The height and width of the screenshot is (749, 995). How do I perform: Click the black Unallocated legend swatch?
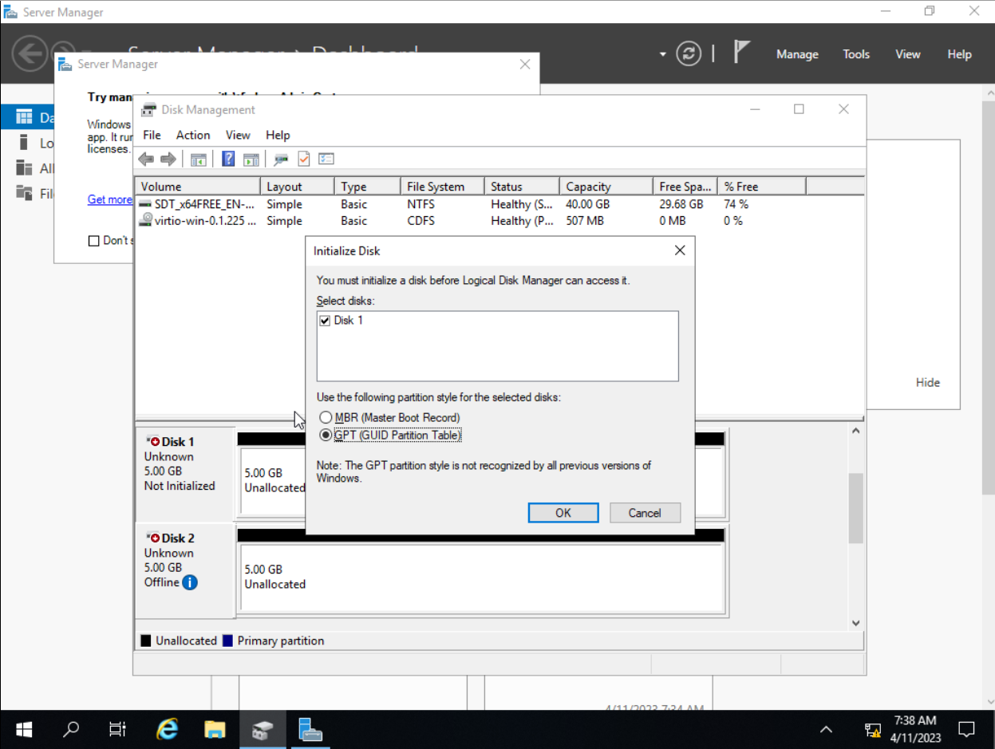(146, 641)
